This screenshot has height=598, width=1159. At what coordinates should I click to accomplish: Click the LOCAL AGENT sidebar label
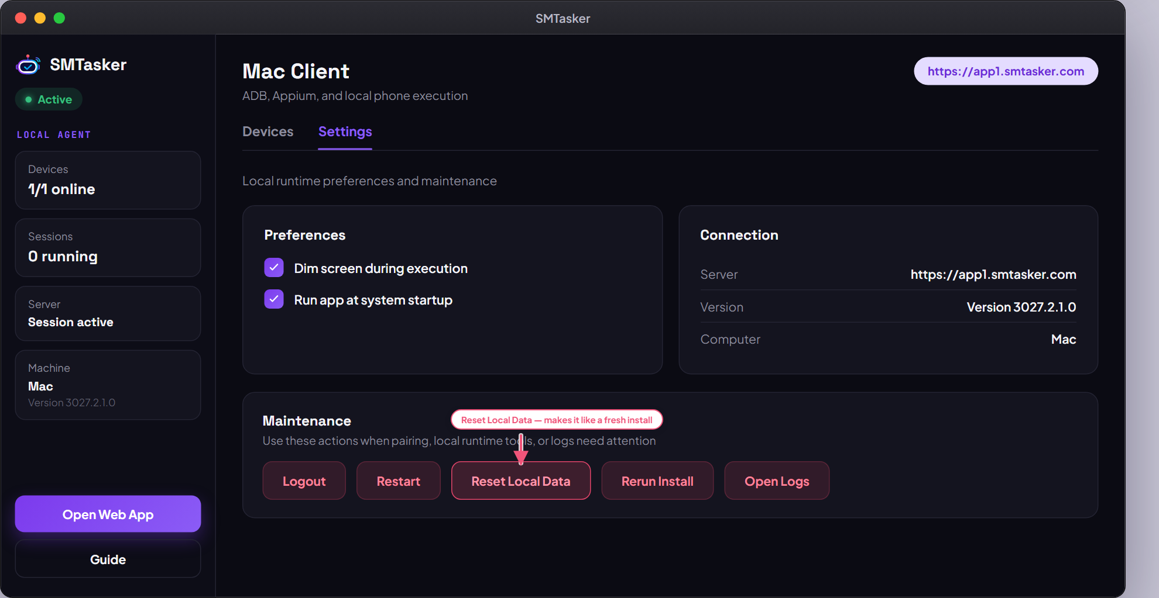click(x=54, y=134)
